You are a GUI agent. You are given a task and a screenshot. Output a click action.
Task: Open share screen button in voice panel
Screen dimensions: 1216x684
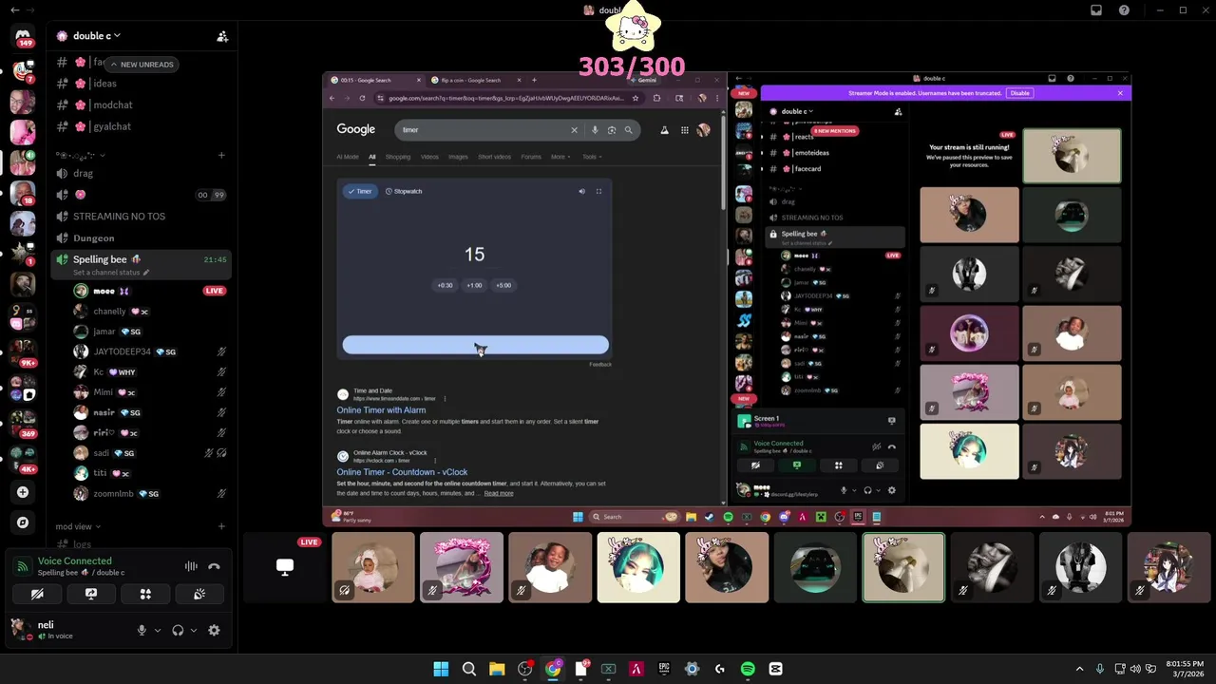pos(91,594)
